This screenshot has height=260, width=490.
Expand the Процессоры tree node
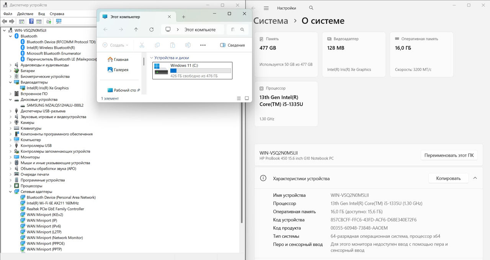coord(10,186)
